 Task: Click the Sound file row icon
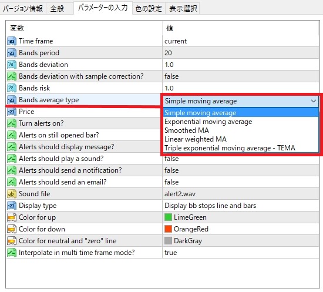point(12,194)
